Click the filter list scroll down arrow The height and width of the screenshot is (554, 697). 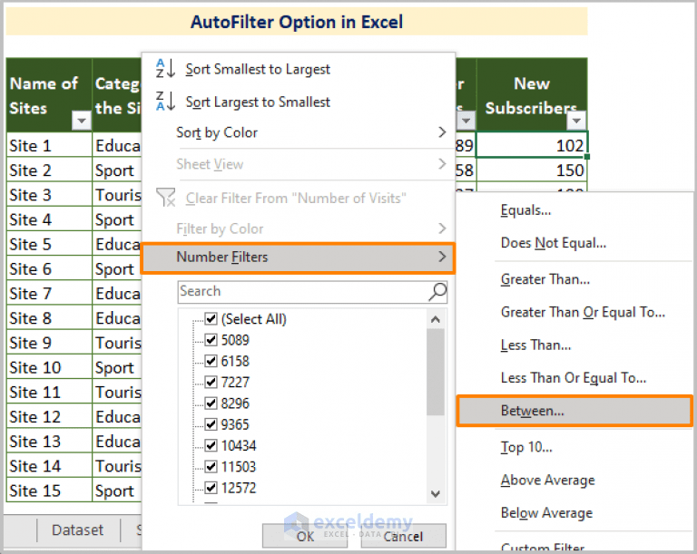coord(436,493)
